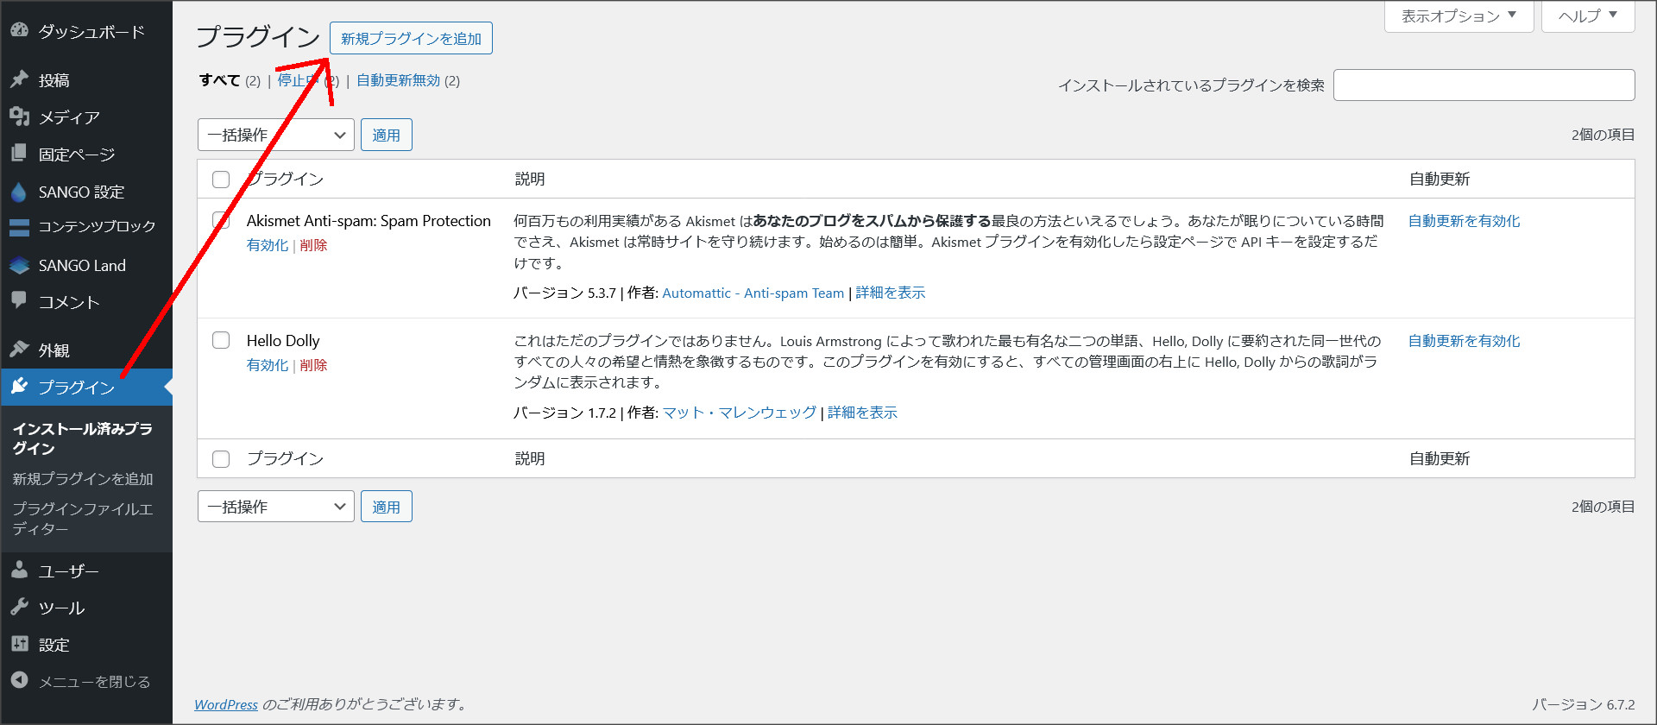Open the Media library icon

(19, 117)
